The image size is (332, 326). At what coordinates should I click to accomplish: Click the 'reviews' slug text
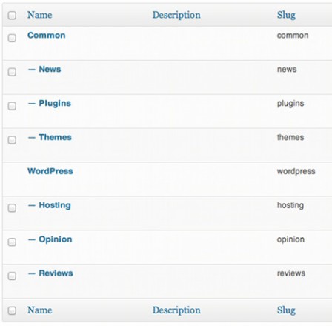(x=291, y=273)
